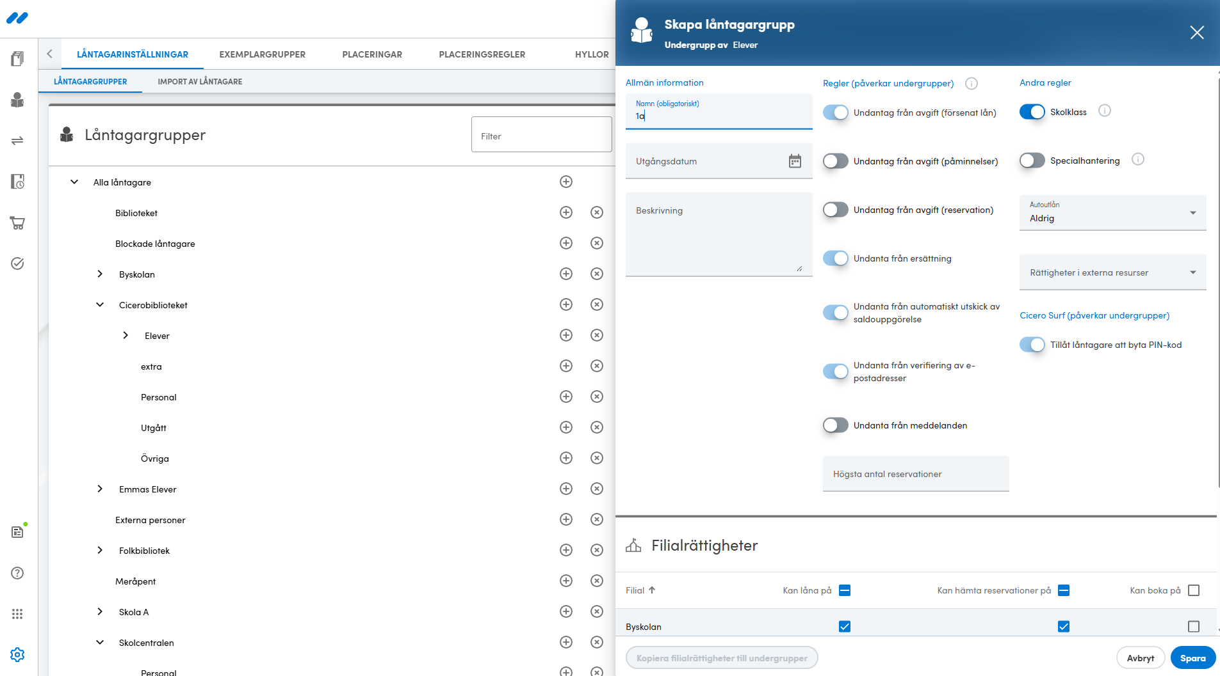Enable the Specialhantering switch
Screen dimensions: 1220x676
(x=1032, y=161)
